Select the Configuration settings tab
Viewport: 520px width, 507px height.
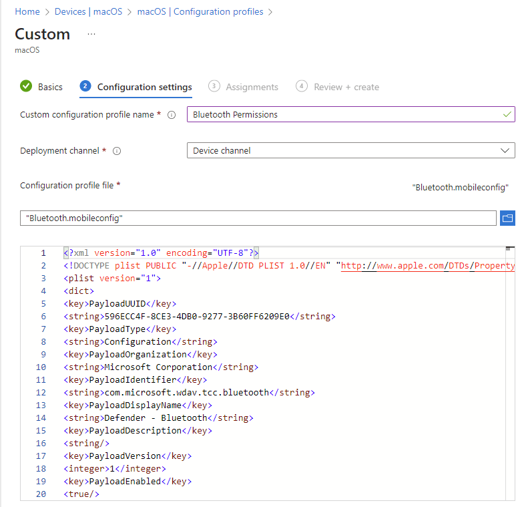[x=145, y=87]
